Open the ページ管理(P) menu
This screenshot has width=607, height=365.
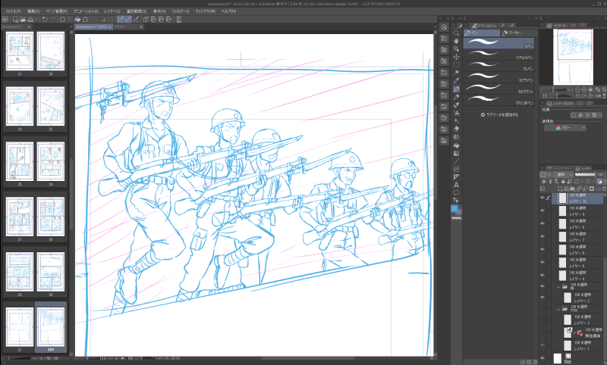click(56, 11)
